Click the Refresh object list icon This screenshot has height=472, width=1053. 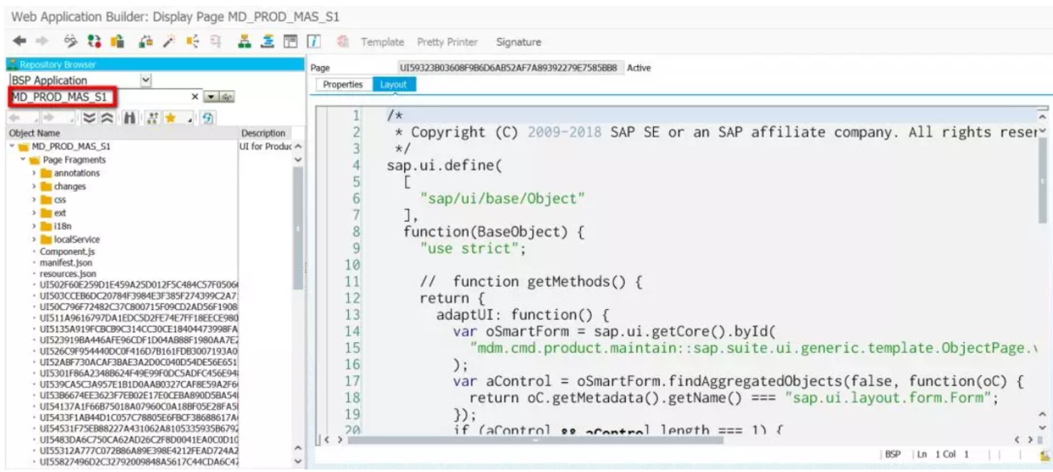pyautogui.click(x=208, y=118)
